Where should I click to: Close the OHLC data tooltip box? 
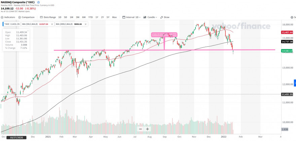pyautogui.click(x=28, y=31)
